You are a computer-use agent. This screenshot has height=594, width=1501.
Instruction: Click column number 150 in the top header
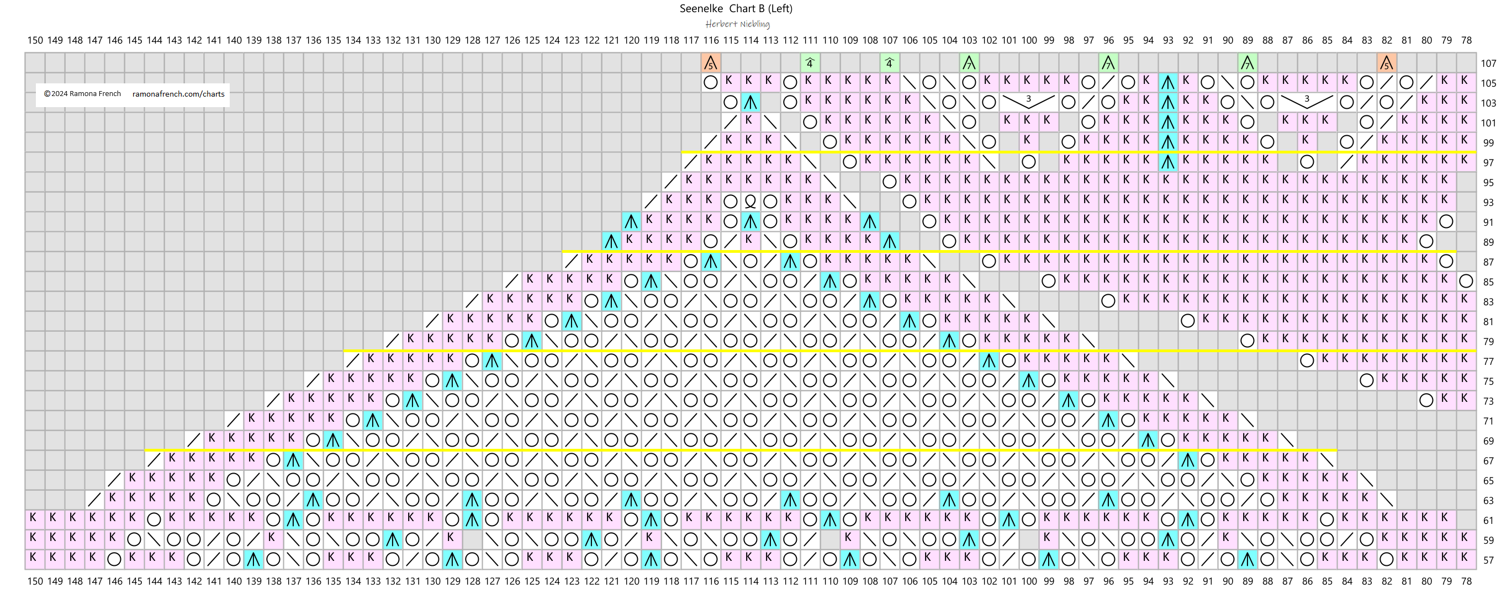click(x=35, y=40)
